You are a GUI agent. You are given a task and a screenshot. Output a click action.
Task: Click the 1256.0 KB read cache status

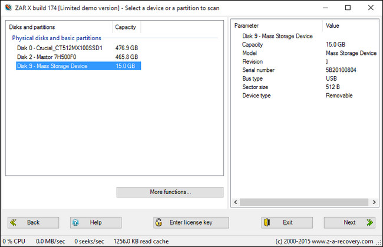click(x=141, y=241)
